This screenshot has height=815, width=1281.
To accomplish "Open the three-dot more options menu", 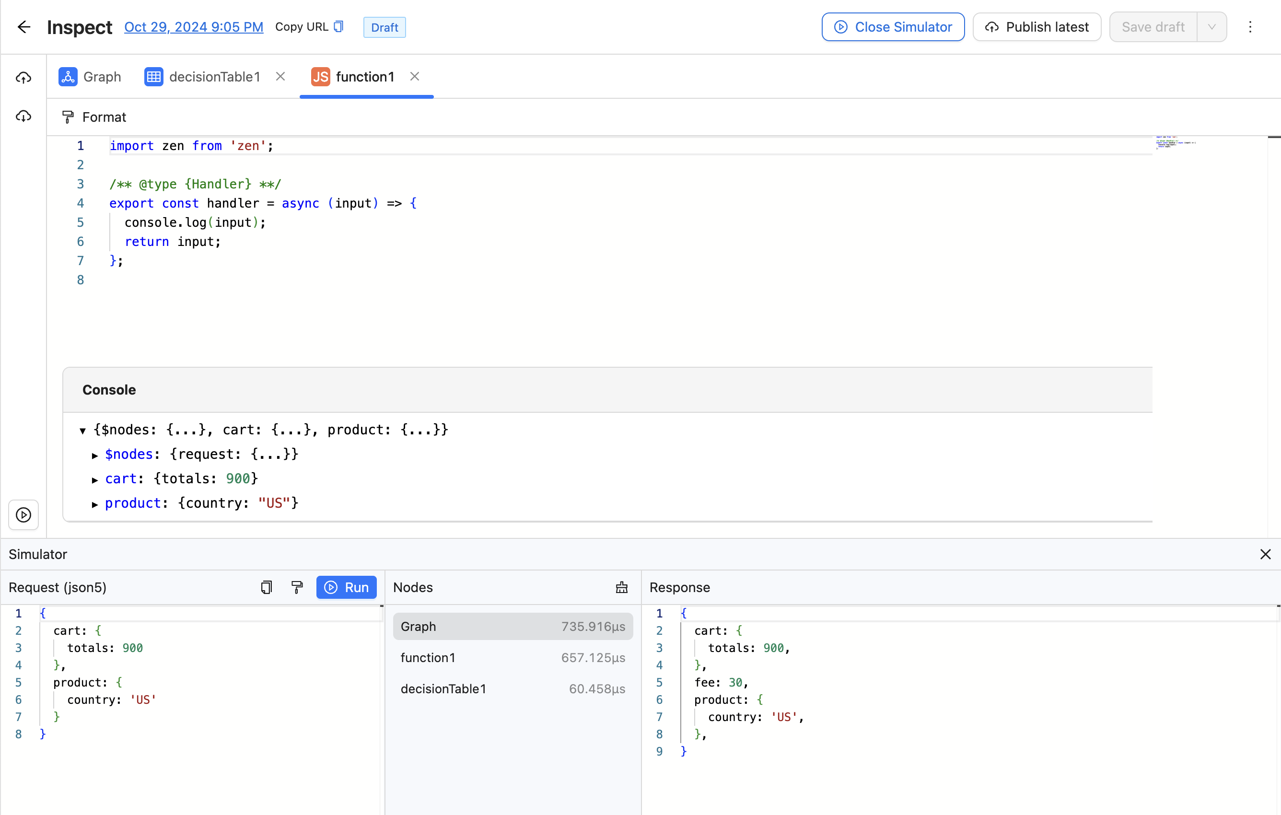I will (1250, 27).
